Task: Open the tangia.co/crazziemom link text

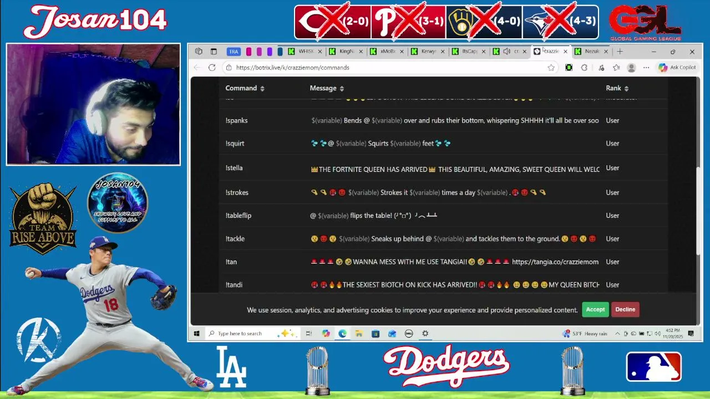Action: pos(555,262)
